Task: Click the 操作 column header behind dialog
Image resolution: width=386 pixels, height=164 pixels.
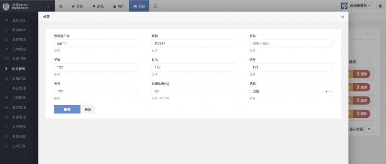Action: 353,62
